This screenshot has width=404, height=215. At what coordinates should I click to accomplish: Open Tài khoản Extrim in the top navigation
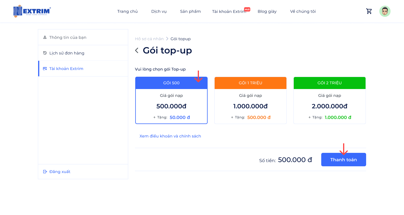coord(229,11)
